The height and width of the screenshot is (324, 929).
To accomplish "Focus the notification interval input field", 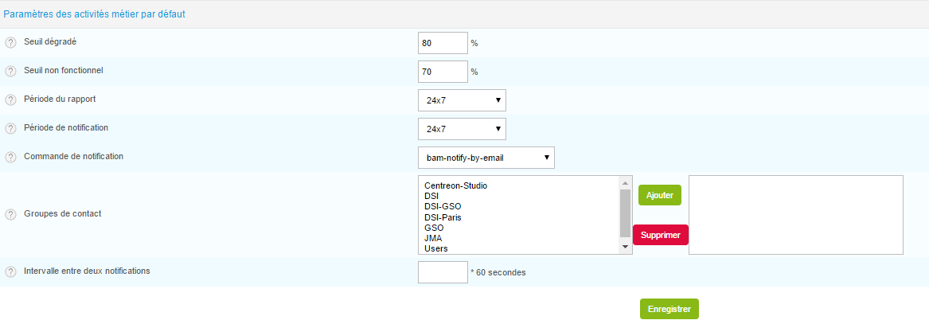I will click(443, 272).
